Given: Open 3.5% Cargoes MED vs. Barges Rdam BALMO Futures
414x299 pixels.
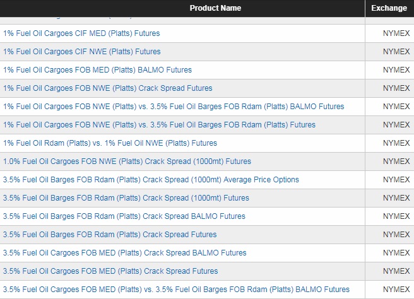Looking at the screenshot, I should 176,290.
